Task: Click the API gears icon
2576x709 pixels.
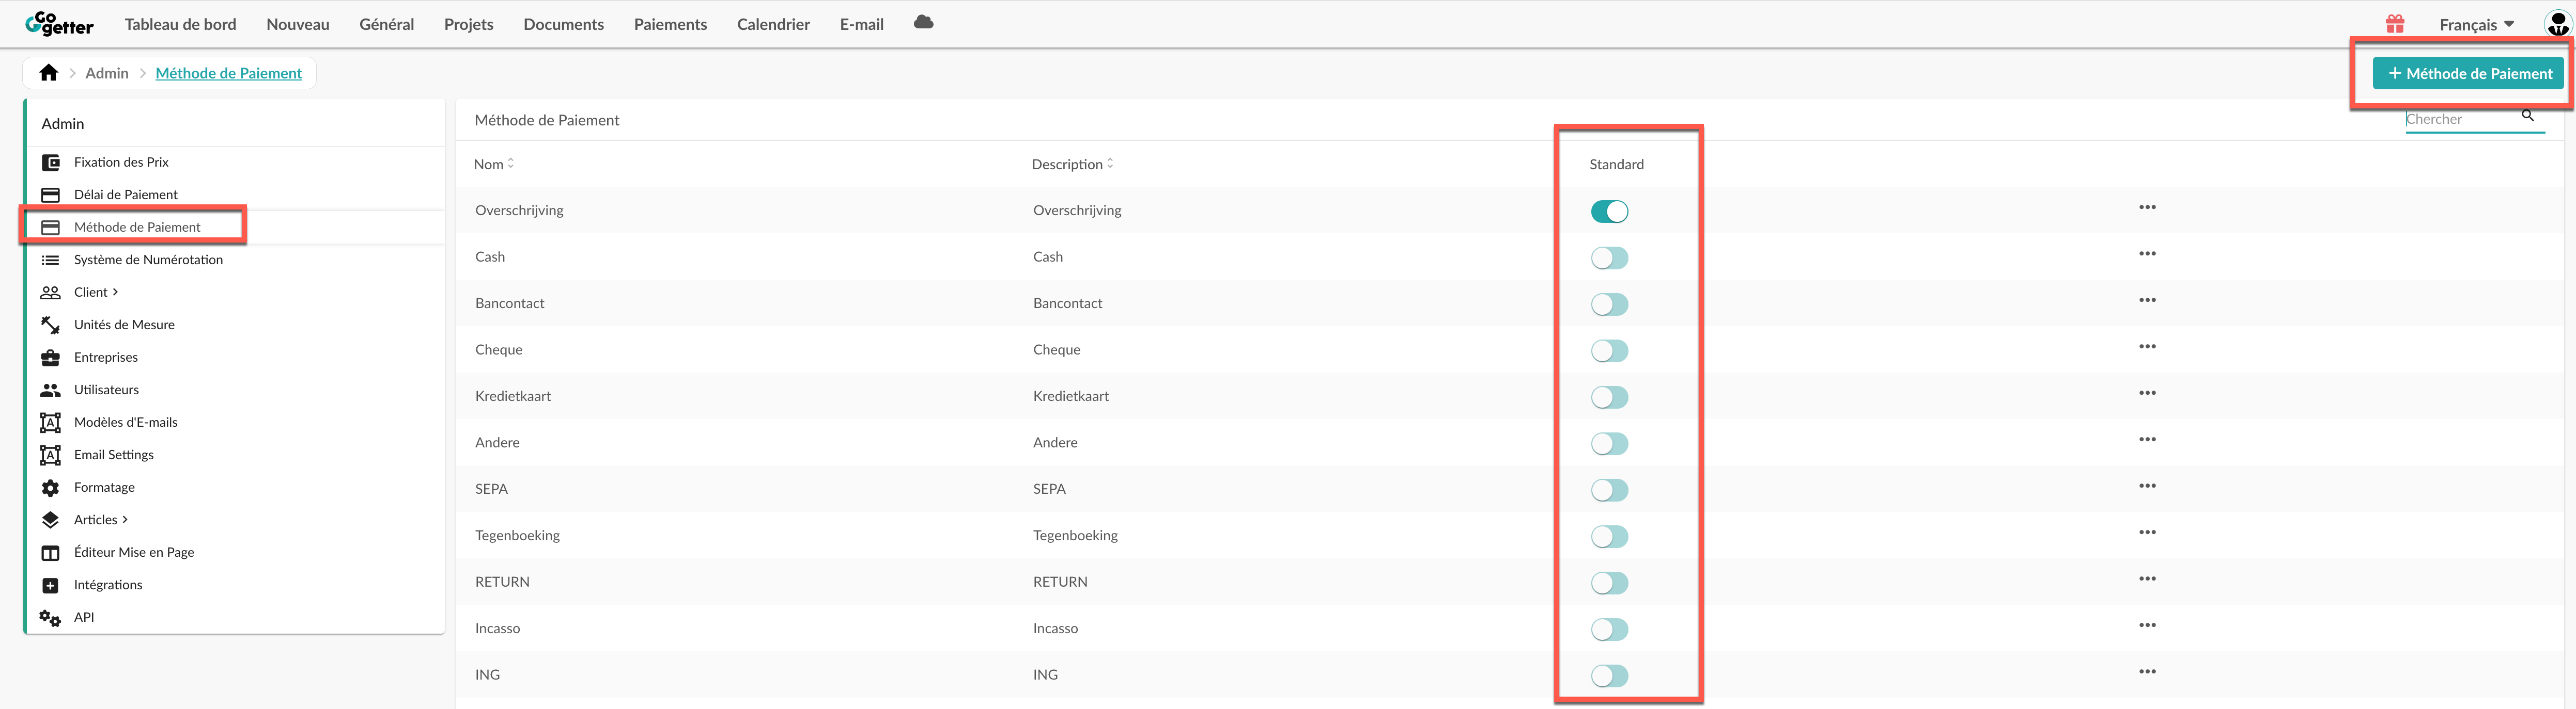Action: (50, 618)
